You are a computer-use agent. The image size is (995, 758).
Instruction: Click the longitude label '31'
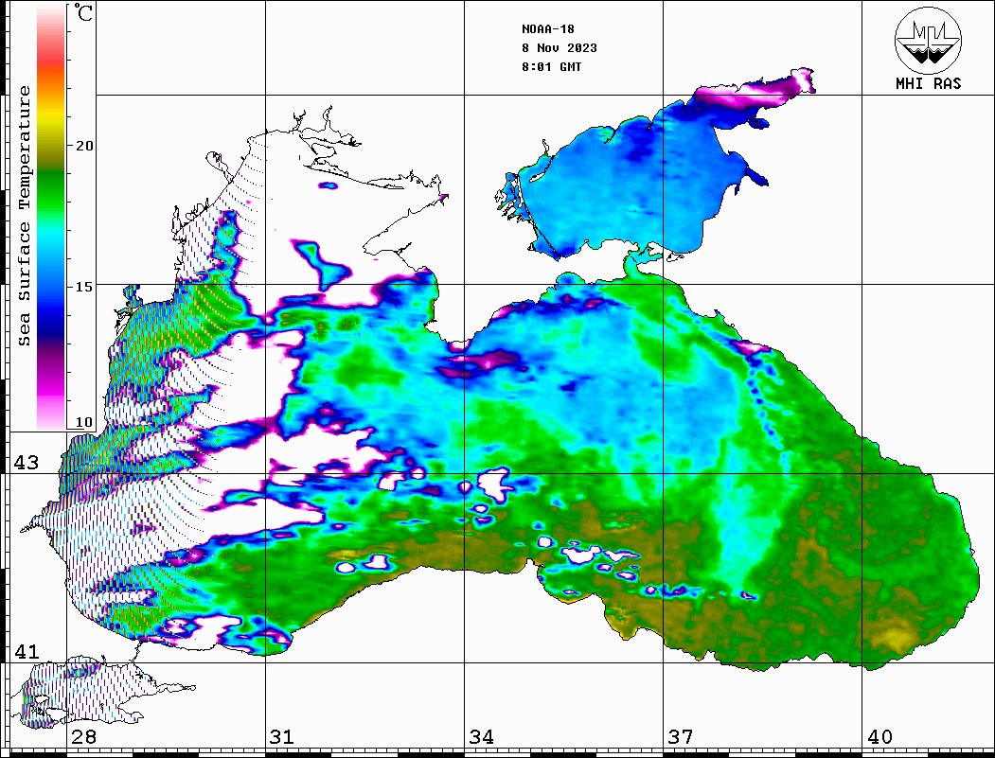(282, 737)
